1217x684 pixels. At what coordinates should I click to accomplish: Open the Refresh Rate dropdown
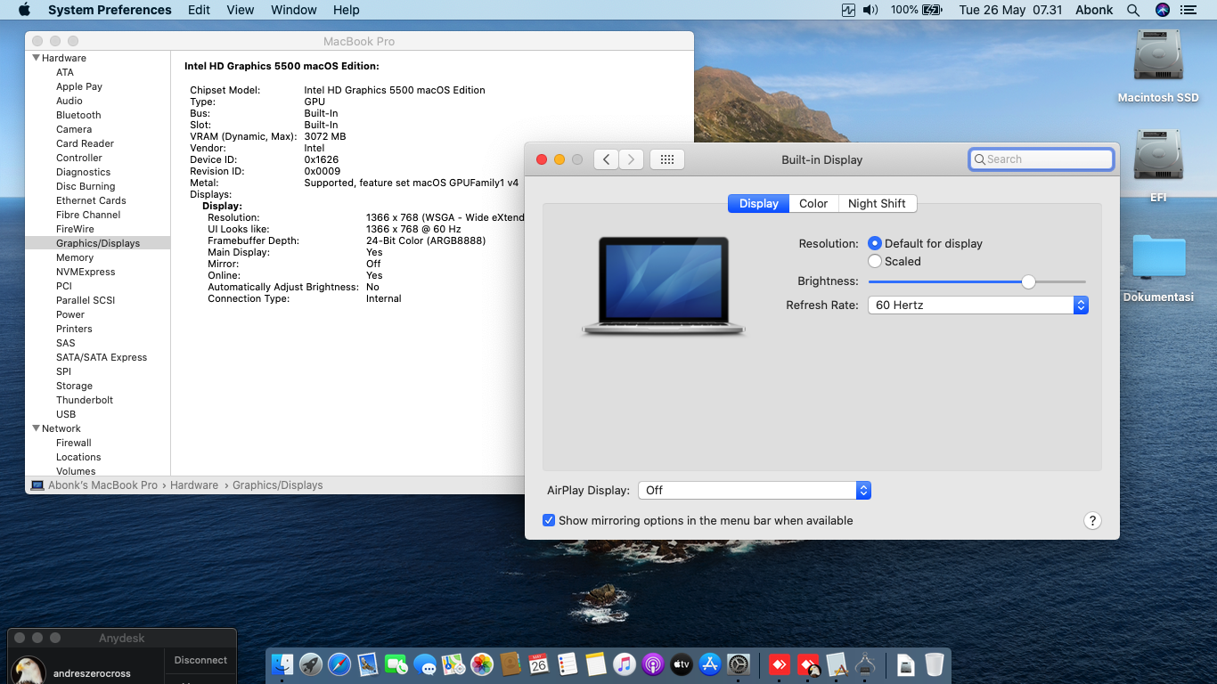pos(977,305)
